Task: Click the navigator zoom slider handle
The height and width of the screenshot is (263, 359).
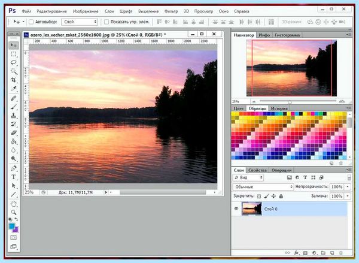Action: click(x=290, y=102)
